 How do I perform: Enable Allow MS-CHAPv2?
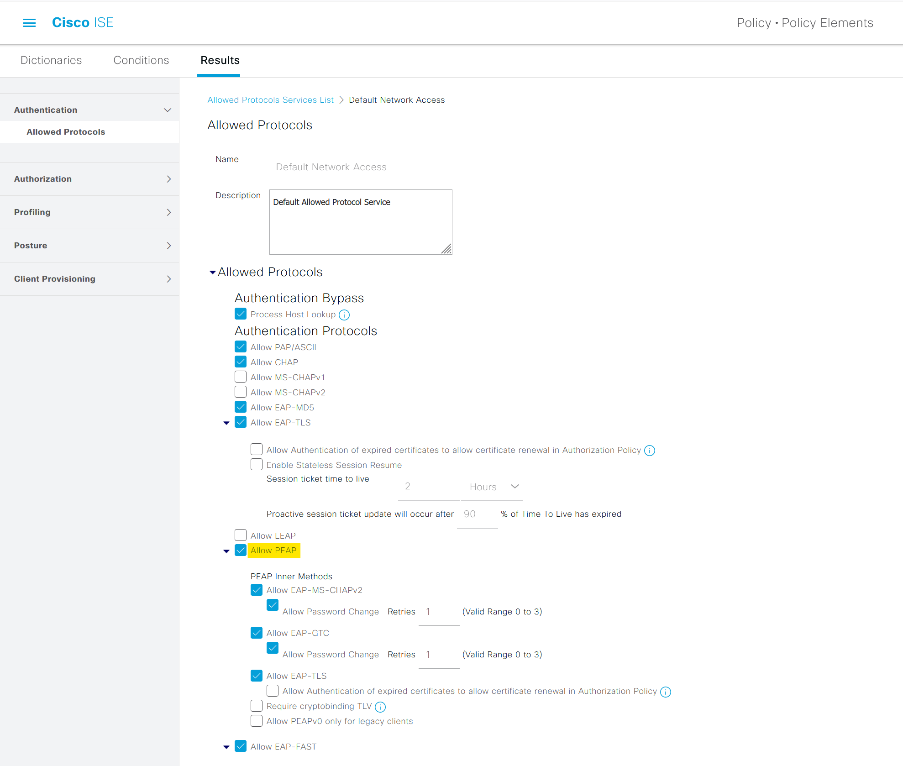(x=241, y=391)
